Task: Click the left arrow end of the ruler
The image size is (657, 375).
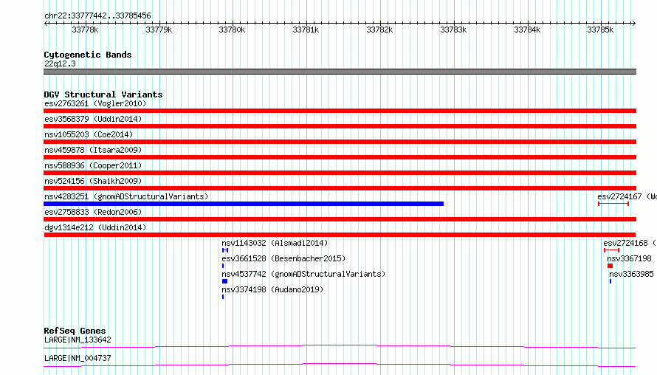Action: click(46, 24)
